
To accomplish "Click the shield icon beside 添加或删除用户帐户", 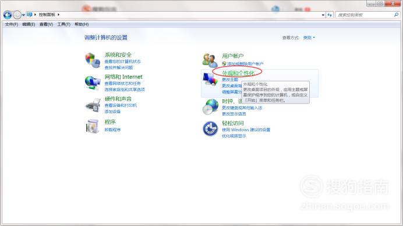I will coord(224,64).
